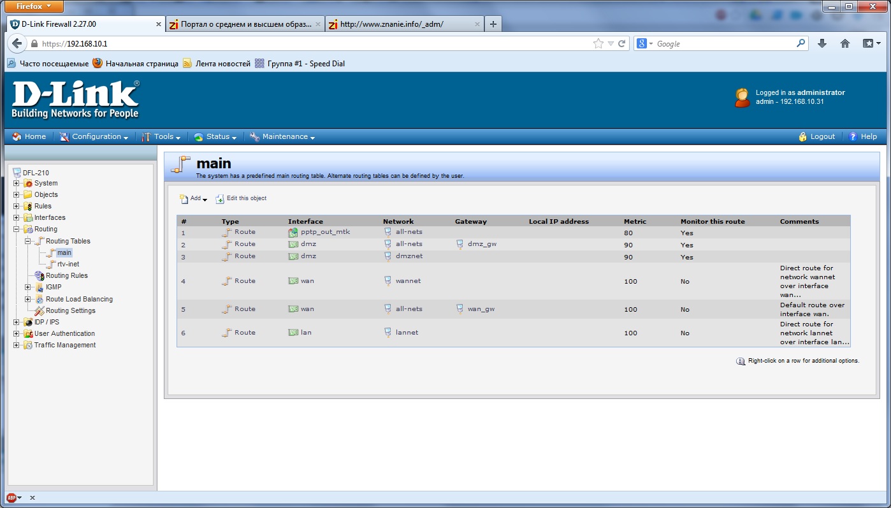891x508 pixels.
Task: Click the pptp_out_mtk interface icon in row 1
Action: 293,232
